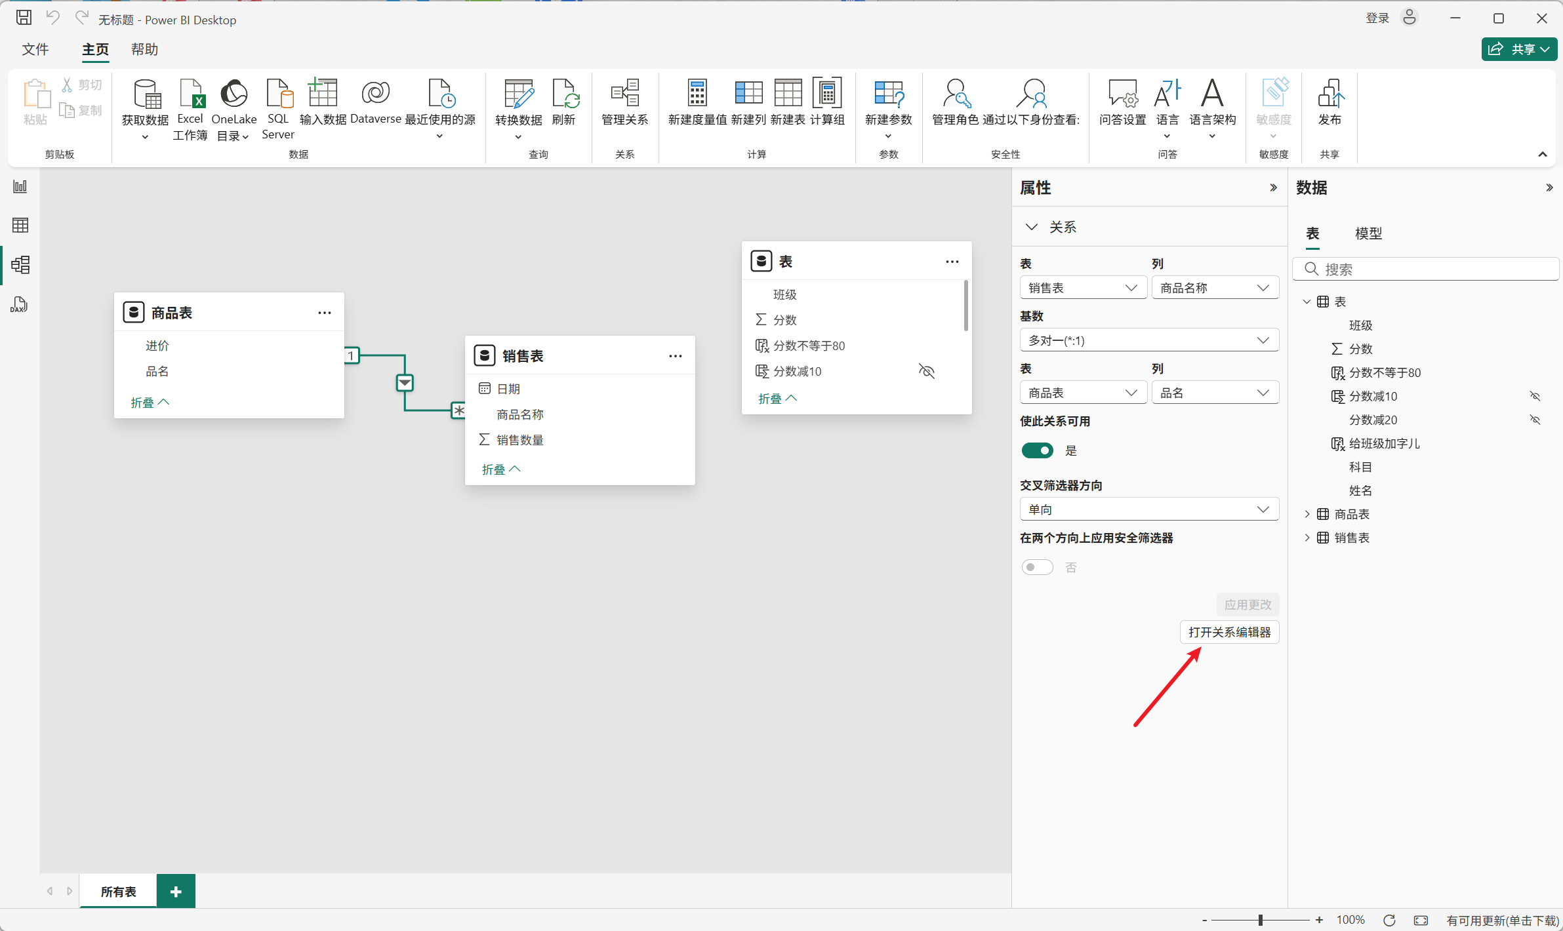Toggle visibility of 分数减10 in data pane

pyautogui.click(x=1535, y=396)
